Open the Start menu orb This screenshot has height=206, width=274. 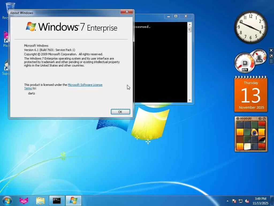coord(7,201)
